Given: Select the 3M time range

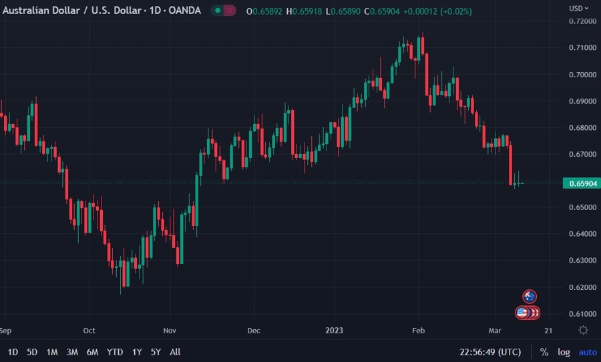Looking at the screenshot, I should (x=72, y=352).
